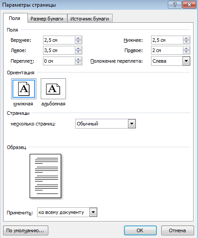Click the Отмена button
The width and height of the screenshot is (198, 238).
coord(177,230)
